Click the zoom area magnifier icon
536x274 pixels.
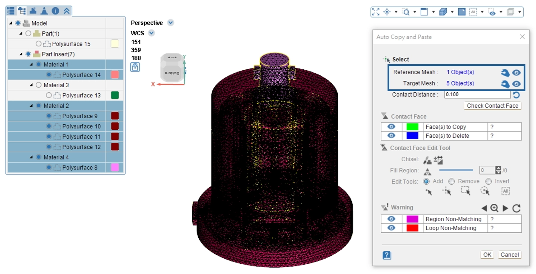(x=406, y=12)
